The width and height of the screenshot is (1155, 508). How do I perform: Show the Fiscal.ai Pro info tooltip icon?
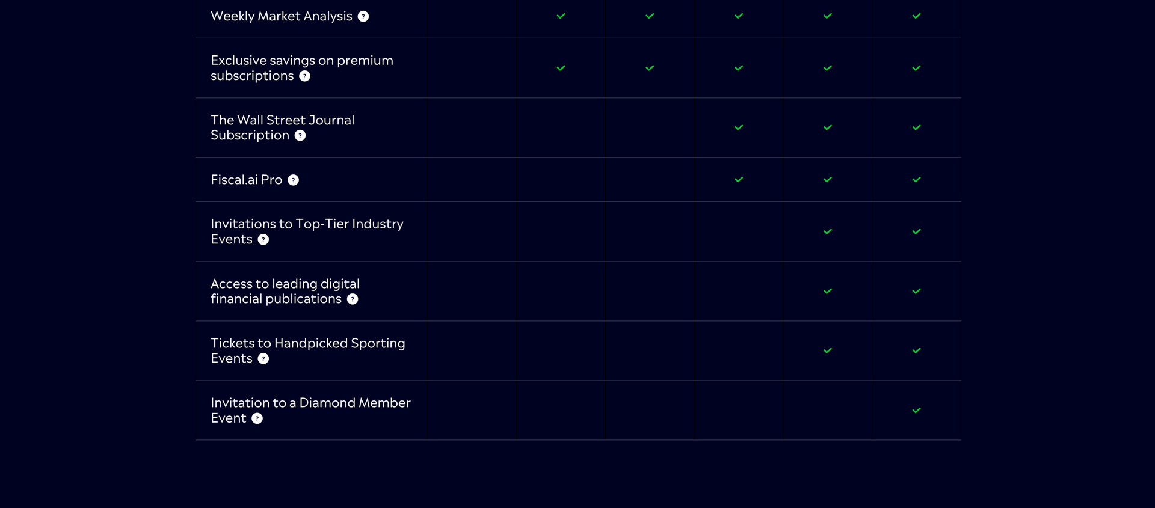pos(293,180)
